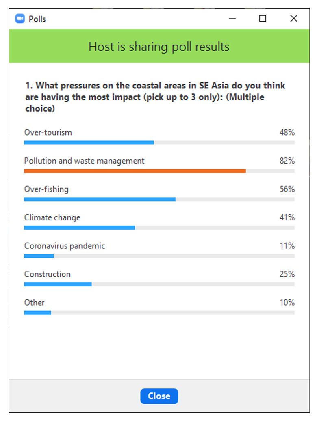Click the Coronavirus pandemic result bar
Viewport: 317px width, 422px height.
pos(39,256)
